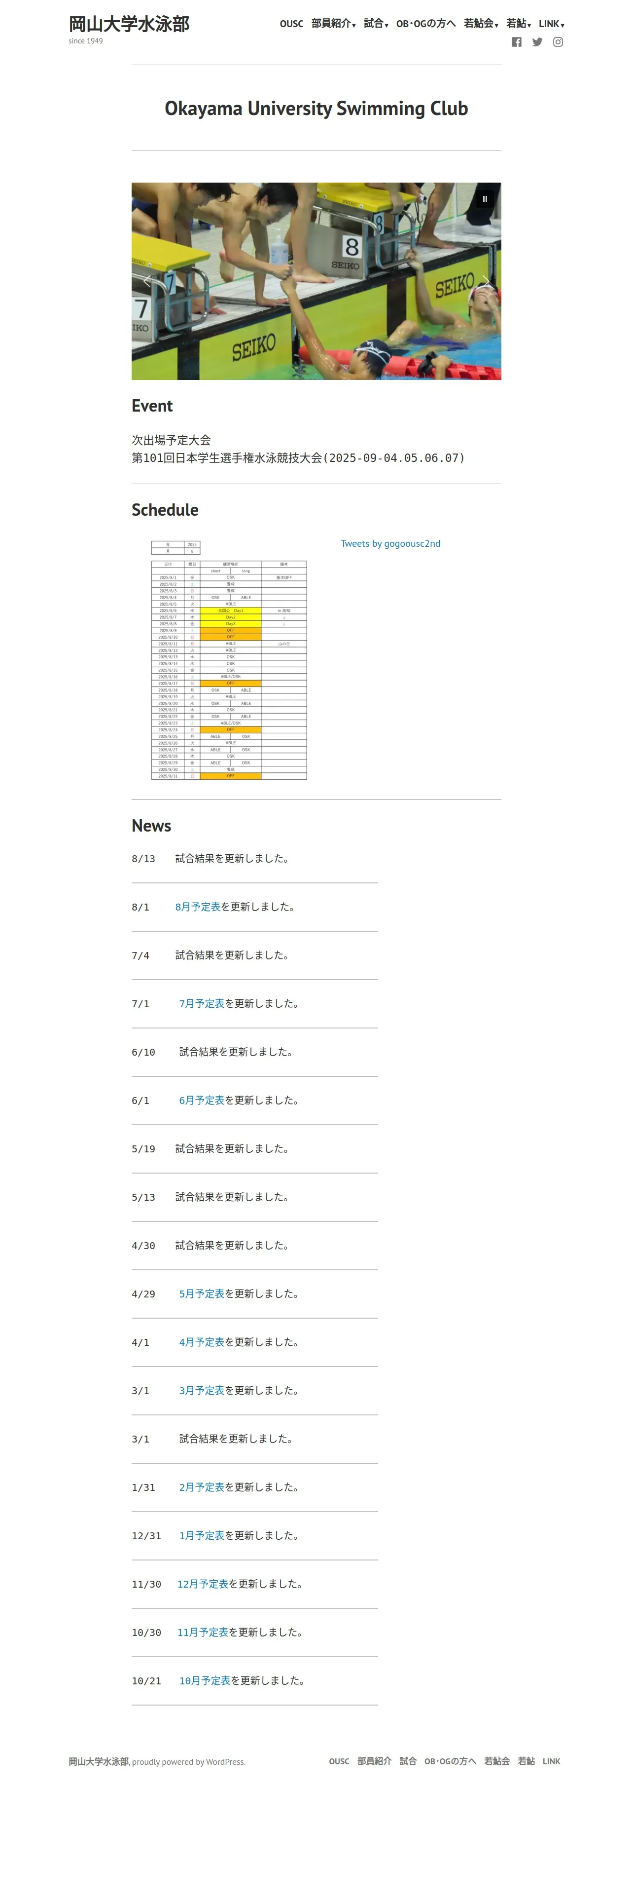Expand the LINK dropdown in top navigation
Image resolution: width=633 pixels, height=1901 pixels.
click(551, 24)
